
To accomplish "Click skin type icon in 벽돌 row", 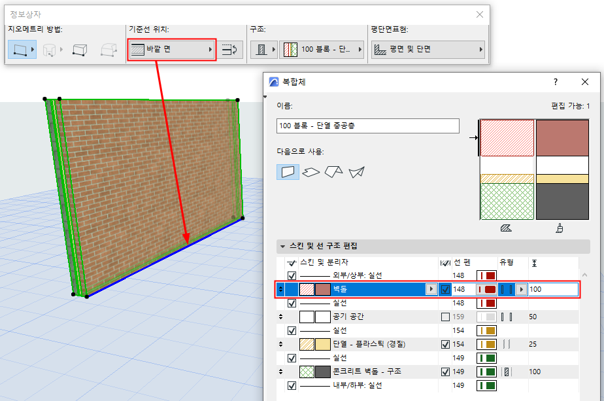I will tap(507, 289).
